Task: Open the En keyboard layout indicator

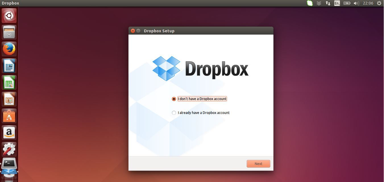Action: tap(337, 3)
